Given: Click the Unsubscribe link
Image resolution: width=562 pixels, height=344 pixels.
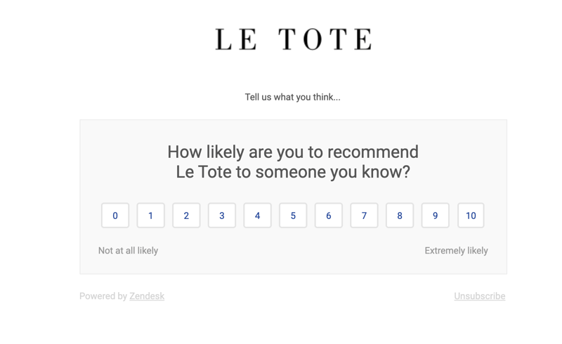Looking at the screenshot, I should [480, 296].
